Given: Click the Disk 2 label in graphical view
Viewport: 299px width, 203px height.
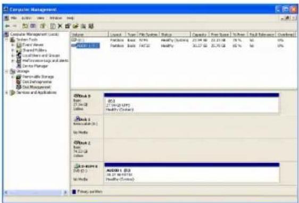Looking at the screenshot, I should click(82, 143).
